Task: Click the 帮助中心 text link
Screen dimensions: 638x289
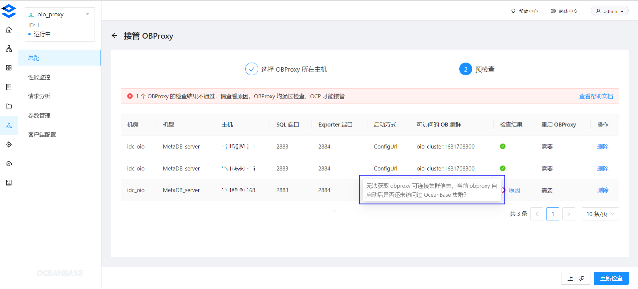Action: coord(528,11)
